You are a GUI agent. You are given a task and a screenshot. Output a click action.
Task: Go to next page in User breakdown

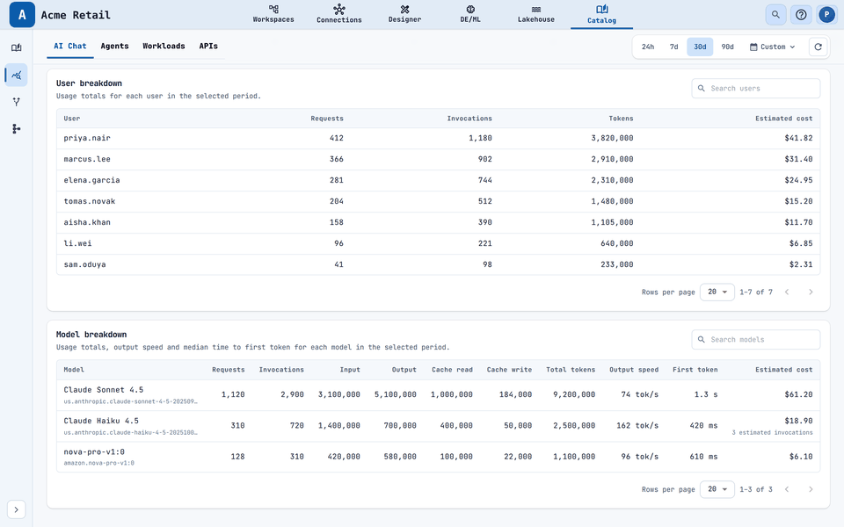[x=811, y=292]
